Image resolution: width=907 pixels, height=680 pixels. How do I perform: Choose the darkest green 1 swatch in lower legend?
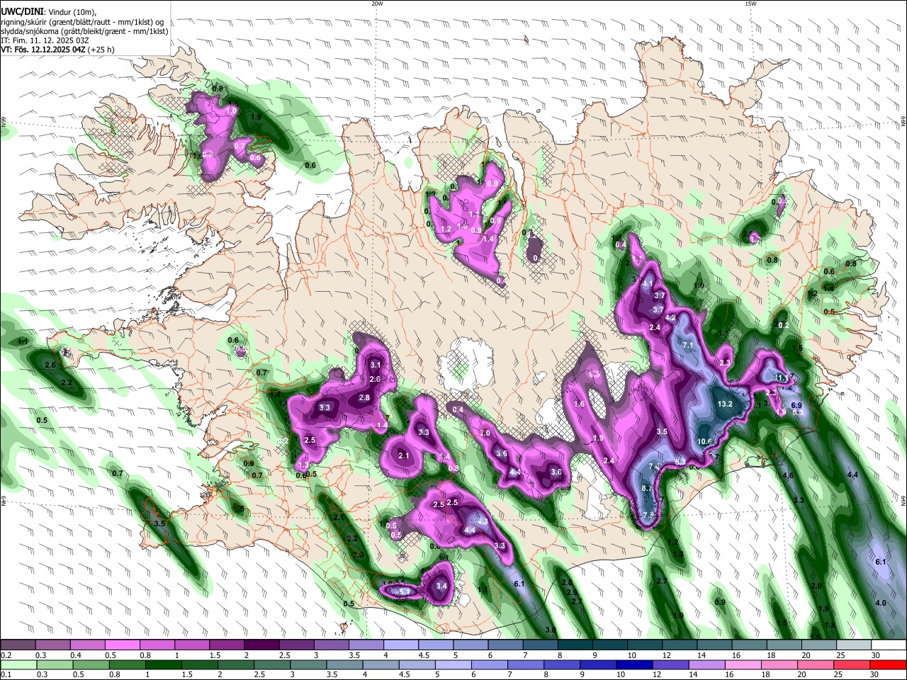[165, 664]
